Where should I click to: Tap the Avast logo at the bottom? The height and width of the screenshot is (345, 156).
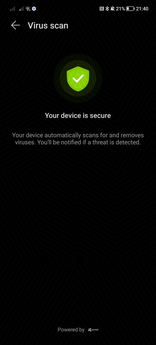tap(93, 330)
